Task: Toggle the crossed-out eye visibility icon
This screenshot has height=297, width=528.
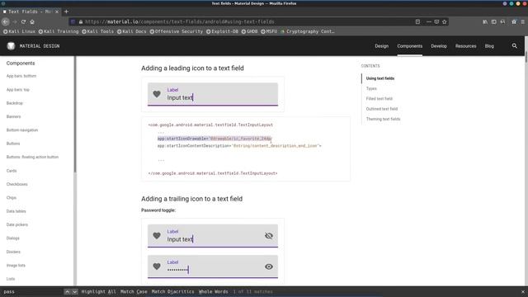Action: click(x=269, y=236)
